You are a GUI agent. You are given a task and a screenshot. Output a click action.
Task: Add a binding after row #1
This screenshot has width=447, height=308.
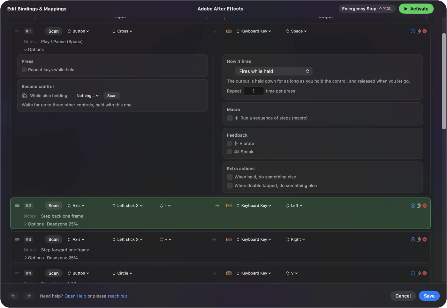pos(413,31)
